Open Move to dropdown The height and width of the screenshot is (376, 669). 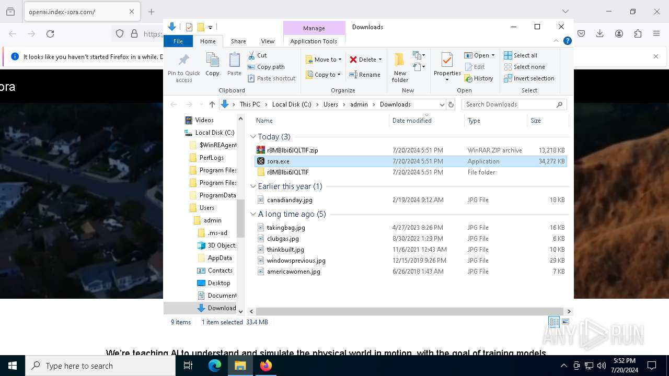[324, 60]
